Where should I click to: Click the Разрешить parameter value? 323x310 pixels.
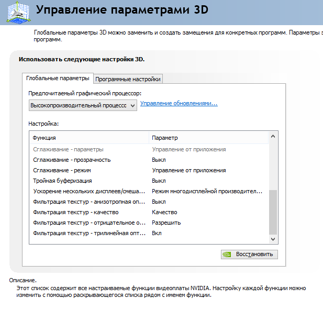(166, 223)
